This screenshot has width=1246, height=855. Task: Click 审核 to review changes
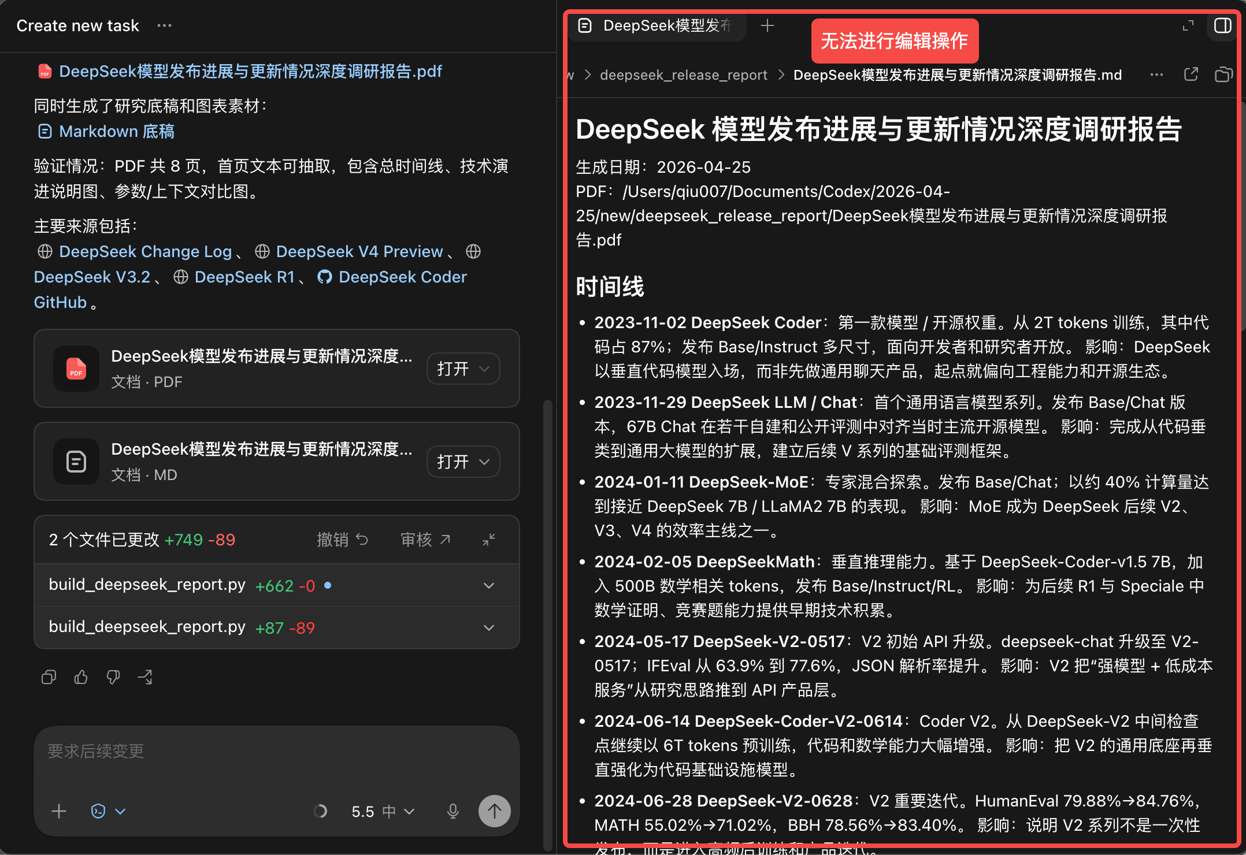425,540
